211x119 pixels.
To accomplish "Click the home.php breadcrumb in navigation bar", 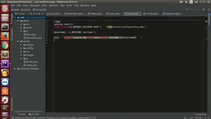I will click(40, 10).
